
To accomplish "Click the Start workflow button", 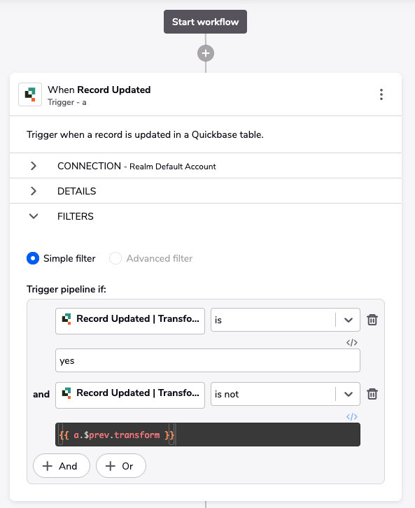I will pyautogui.click(x=205, y=22).
